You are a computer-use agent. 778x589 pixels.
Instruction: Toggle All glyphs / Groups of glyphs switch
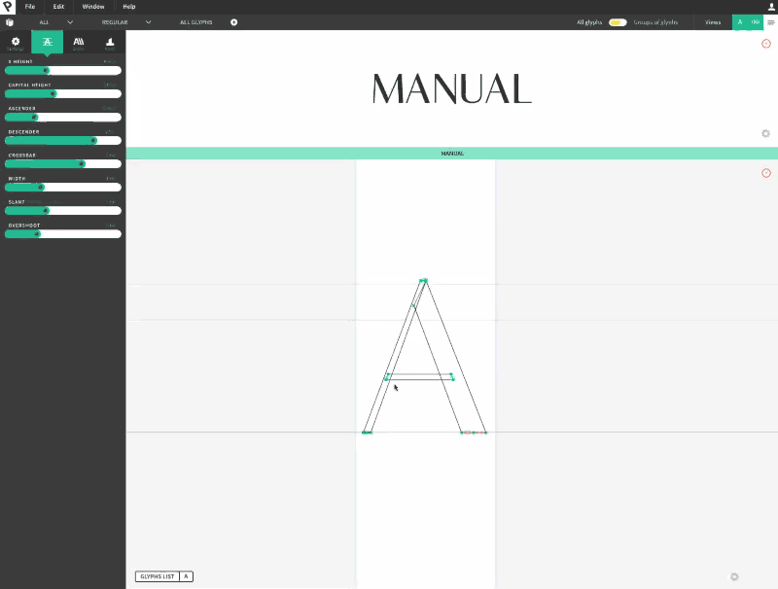[x=618, y=22]
